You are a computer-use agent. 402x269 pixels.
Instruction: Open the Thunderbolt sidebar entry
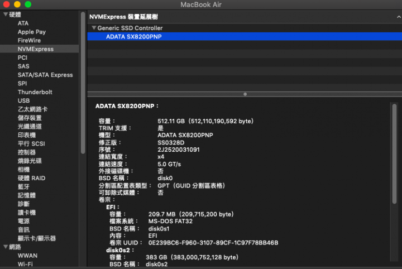click(x=35, y=92)
